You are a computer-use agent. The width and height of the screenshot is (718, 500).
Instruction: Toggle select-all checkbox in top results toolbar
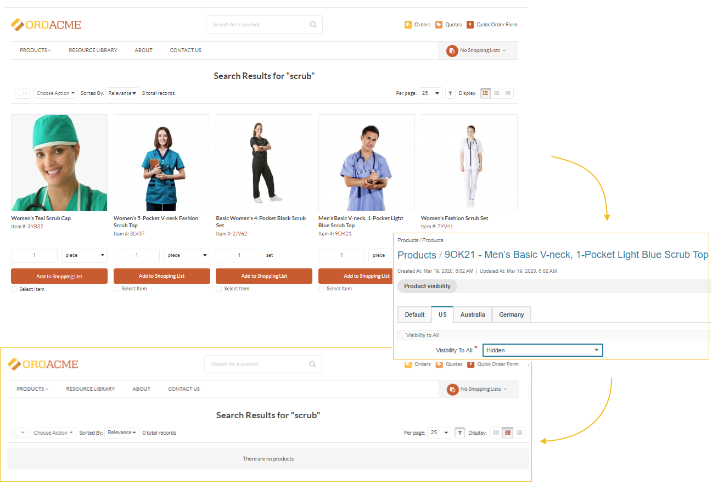click(20, 93)
